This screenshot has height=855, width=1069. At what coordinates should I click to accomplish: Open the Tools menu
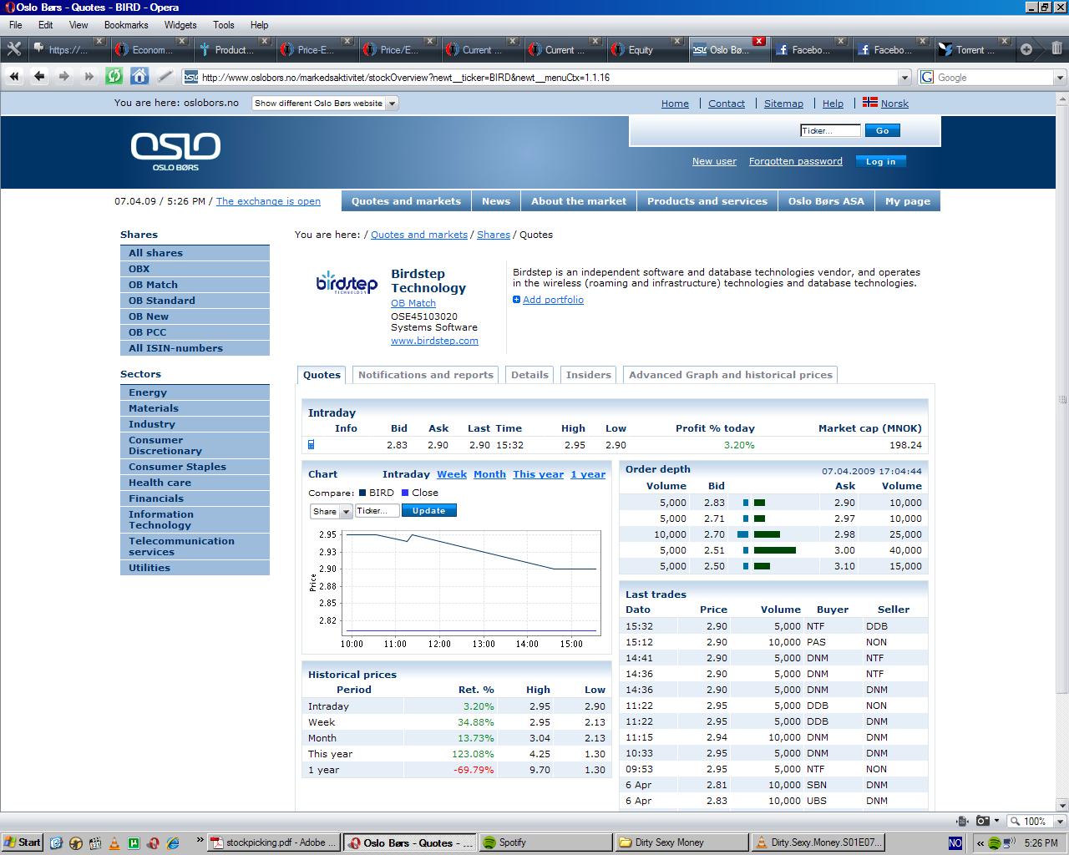(223, 25)
